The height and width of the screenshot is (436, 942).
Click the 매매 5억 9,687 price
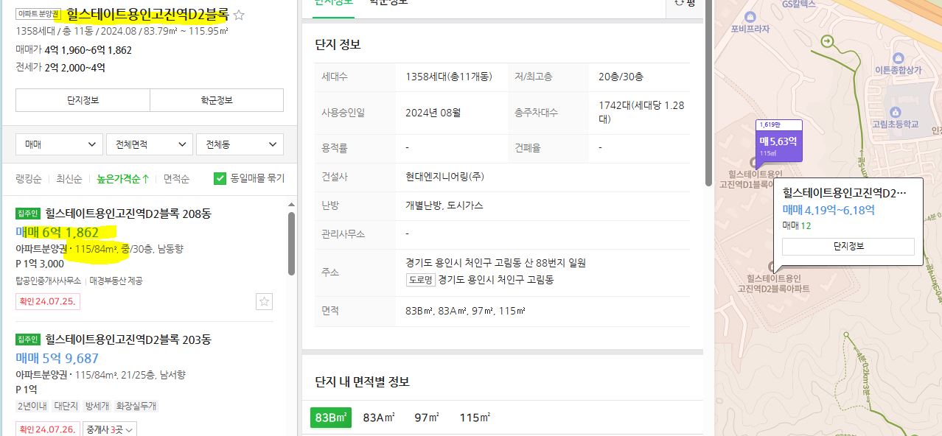coord(57,359)
